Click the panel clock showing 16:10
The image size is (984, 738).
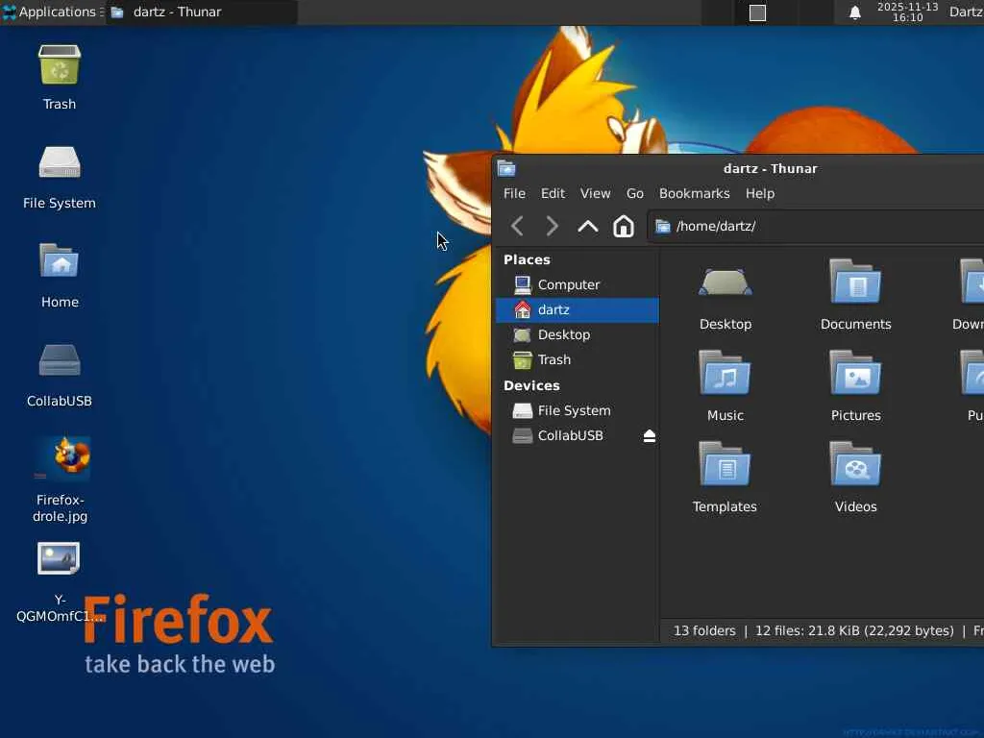point(907,12)
